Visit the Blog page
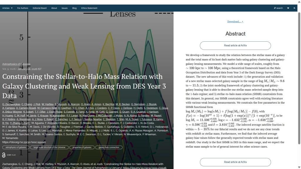Viewport: 301px width, 169px height. pyautogui.click(x=74, y=8)
